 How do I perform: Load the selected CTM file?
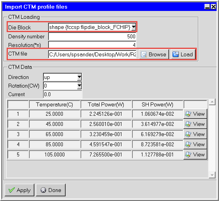click(183, 54)
